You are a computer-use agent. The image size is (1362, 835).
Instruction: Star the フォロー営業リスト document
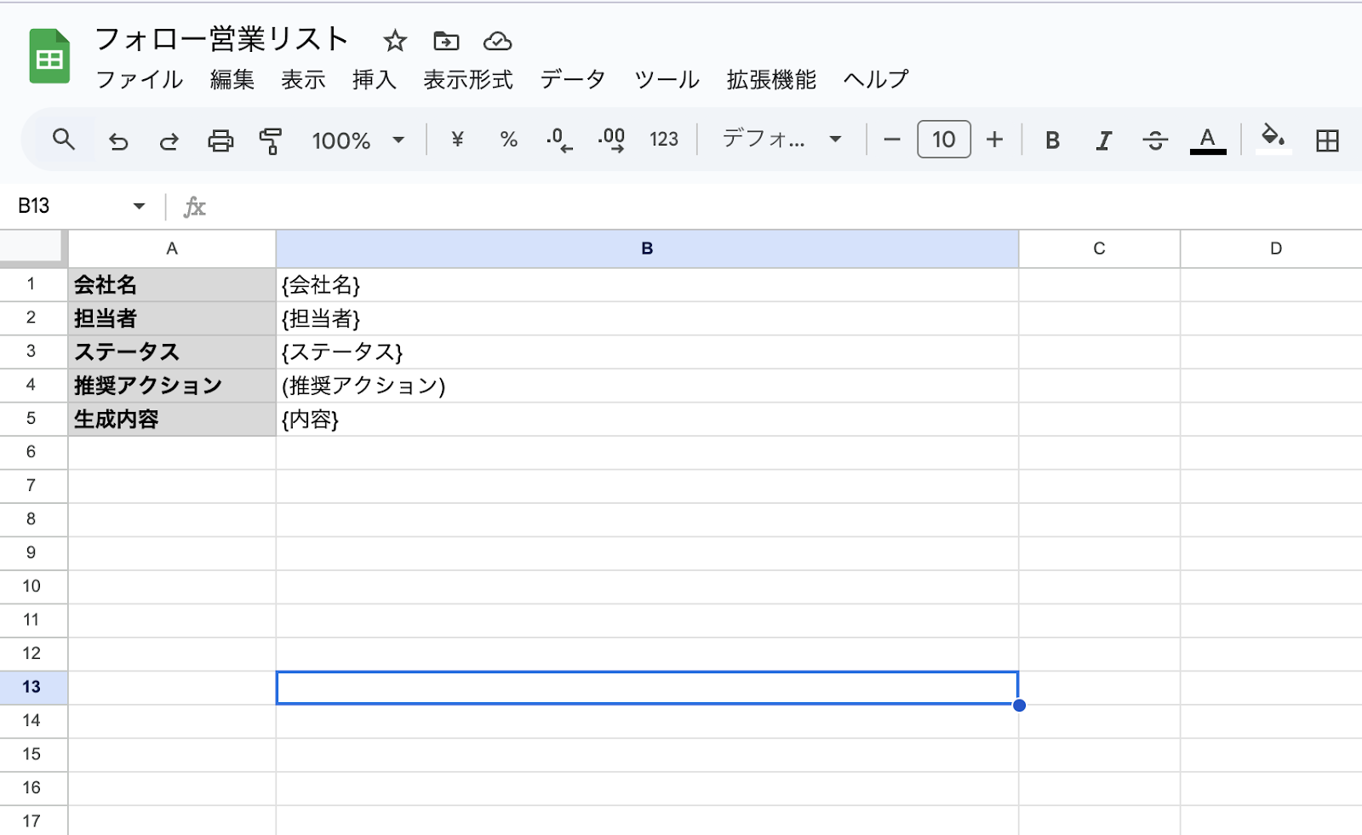click(x=395, y=41)
